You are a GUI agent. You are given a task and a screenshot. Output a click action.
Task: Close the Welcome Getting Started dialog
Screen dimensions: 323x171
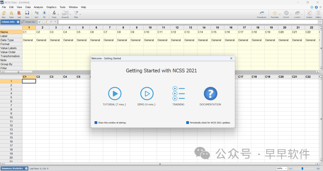[231, 58]
